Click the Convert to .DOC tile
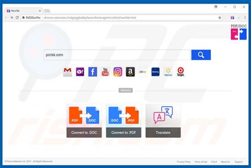The width and height of the screenshot is (251, 168). 84,121
